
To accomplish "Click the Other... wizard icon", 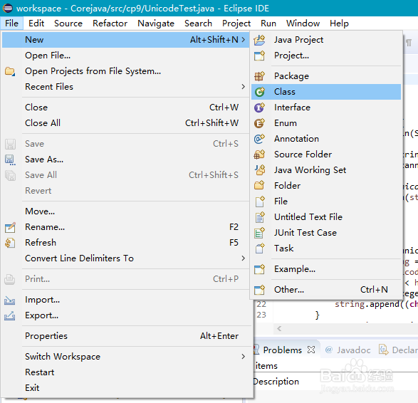I will 259,290.
